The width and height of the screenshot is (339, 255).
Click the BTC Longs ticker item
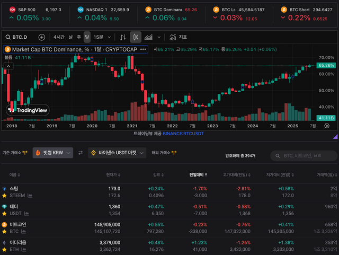[x=239, y=14]
